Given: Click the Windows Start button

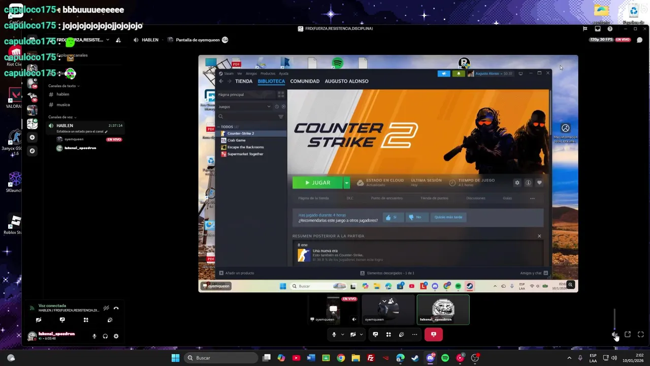Looking at the screenshot, I should tap(175, 358).
